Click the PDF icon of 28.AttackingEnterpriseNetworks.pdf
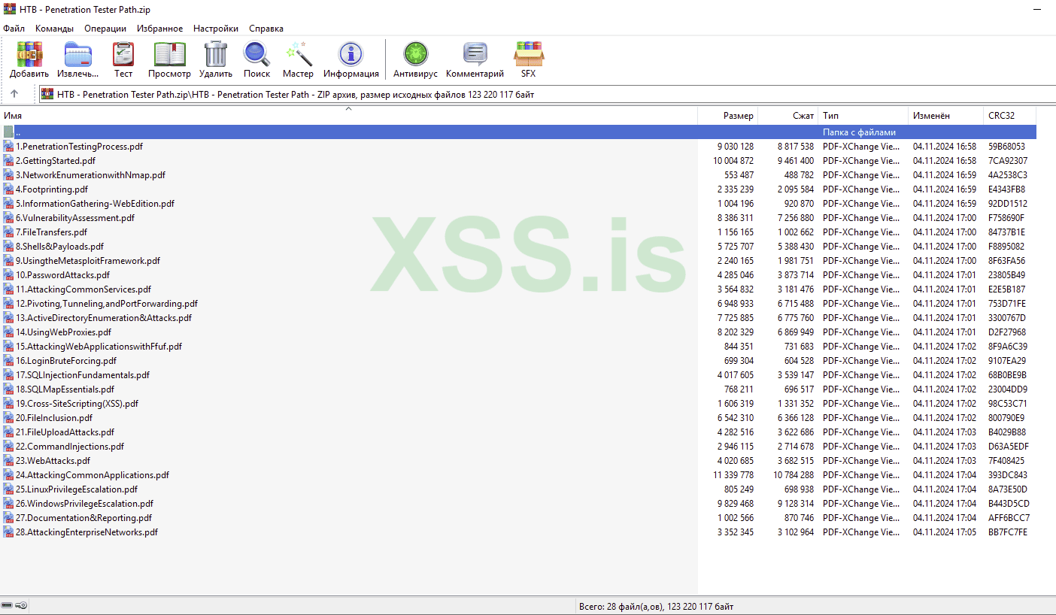Viewport: 1056px width, 615px height. coord(8,532)
